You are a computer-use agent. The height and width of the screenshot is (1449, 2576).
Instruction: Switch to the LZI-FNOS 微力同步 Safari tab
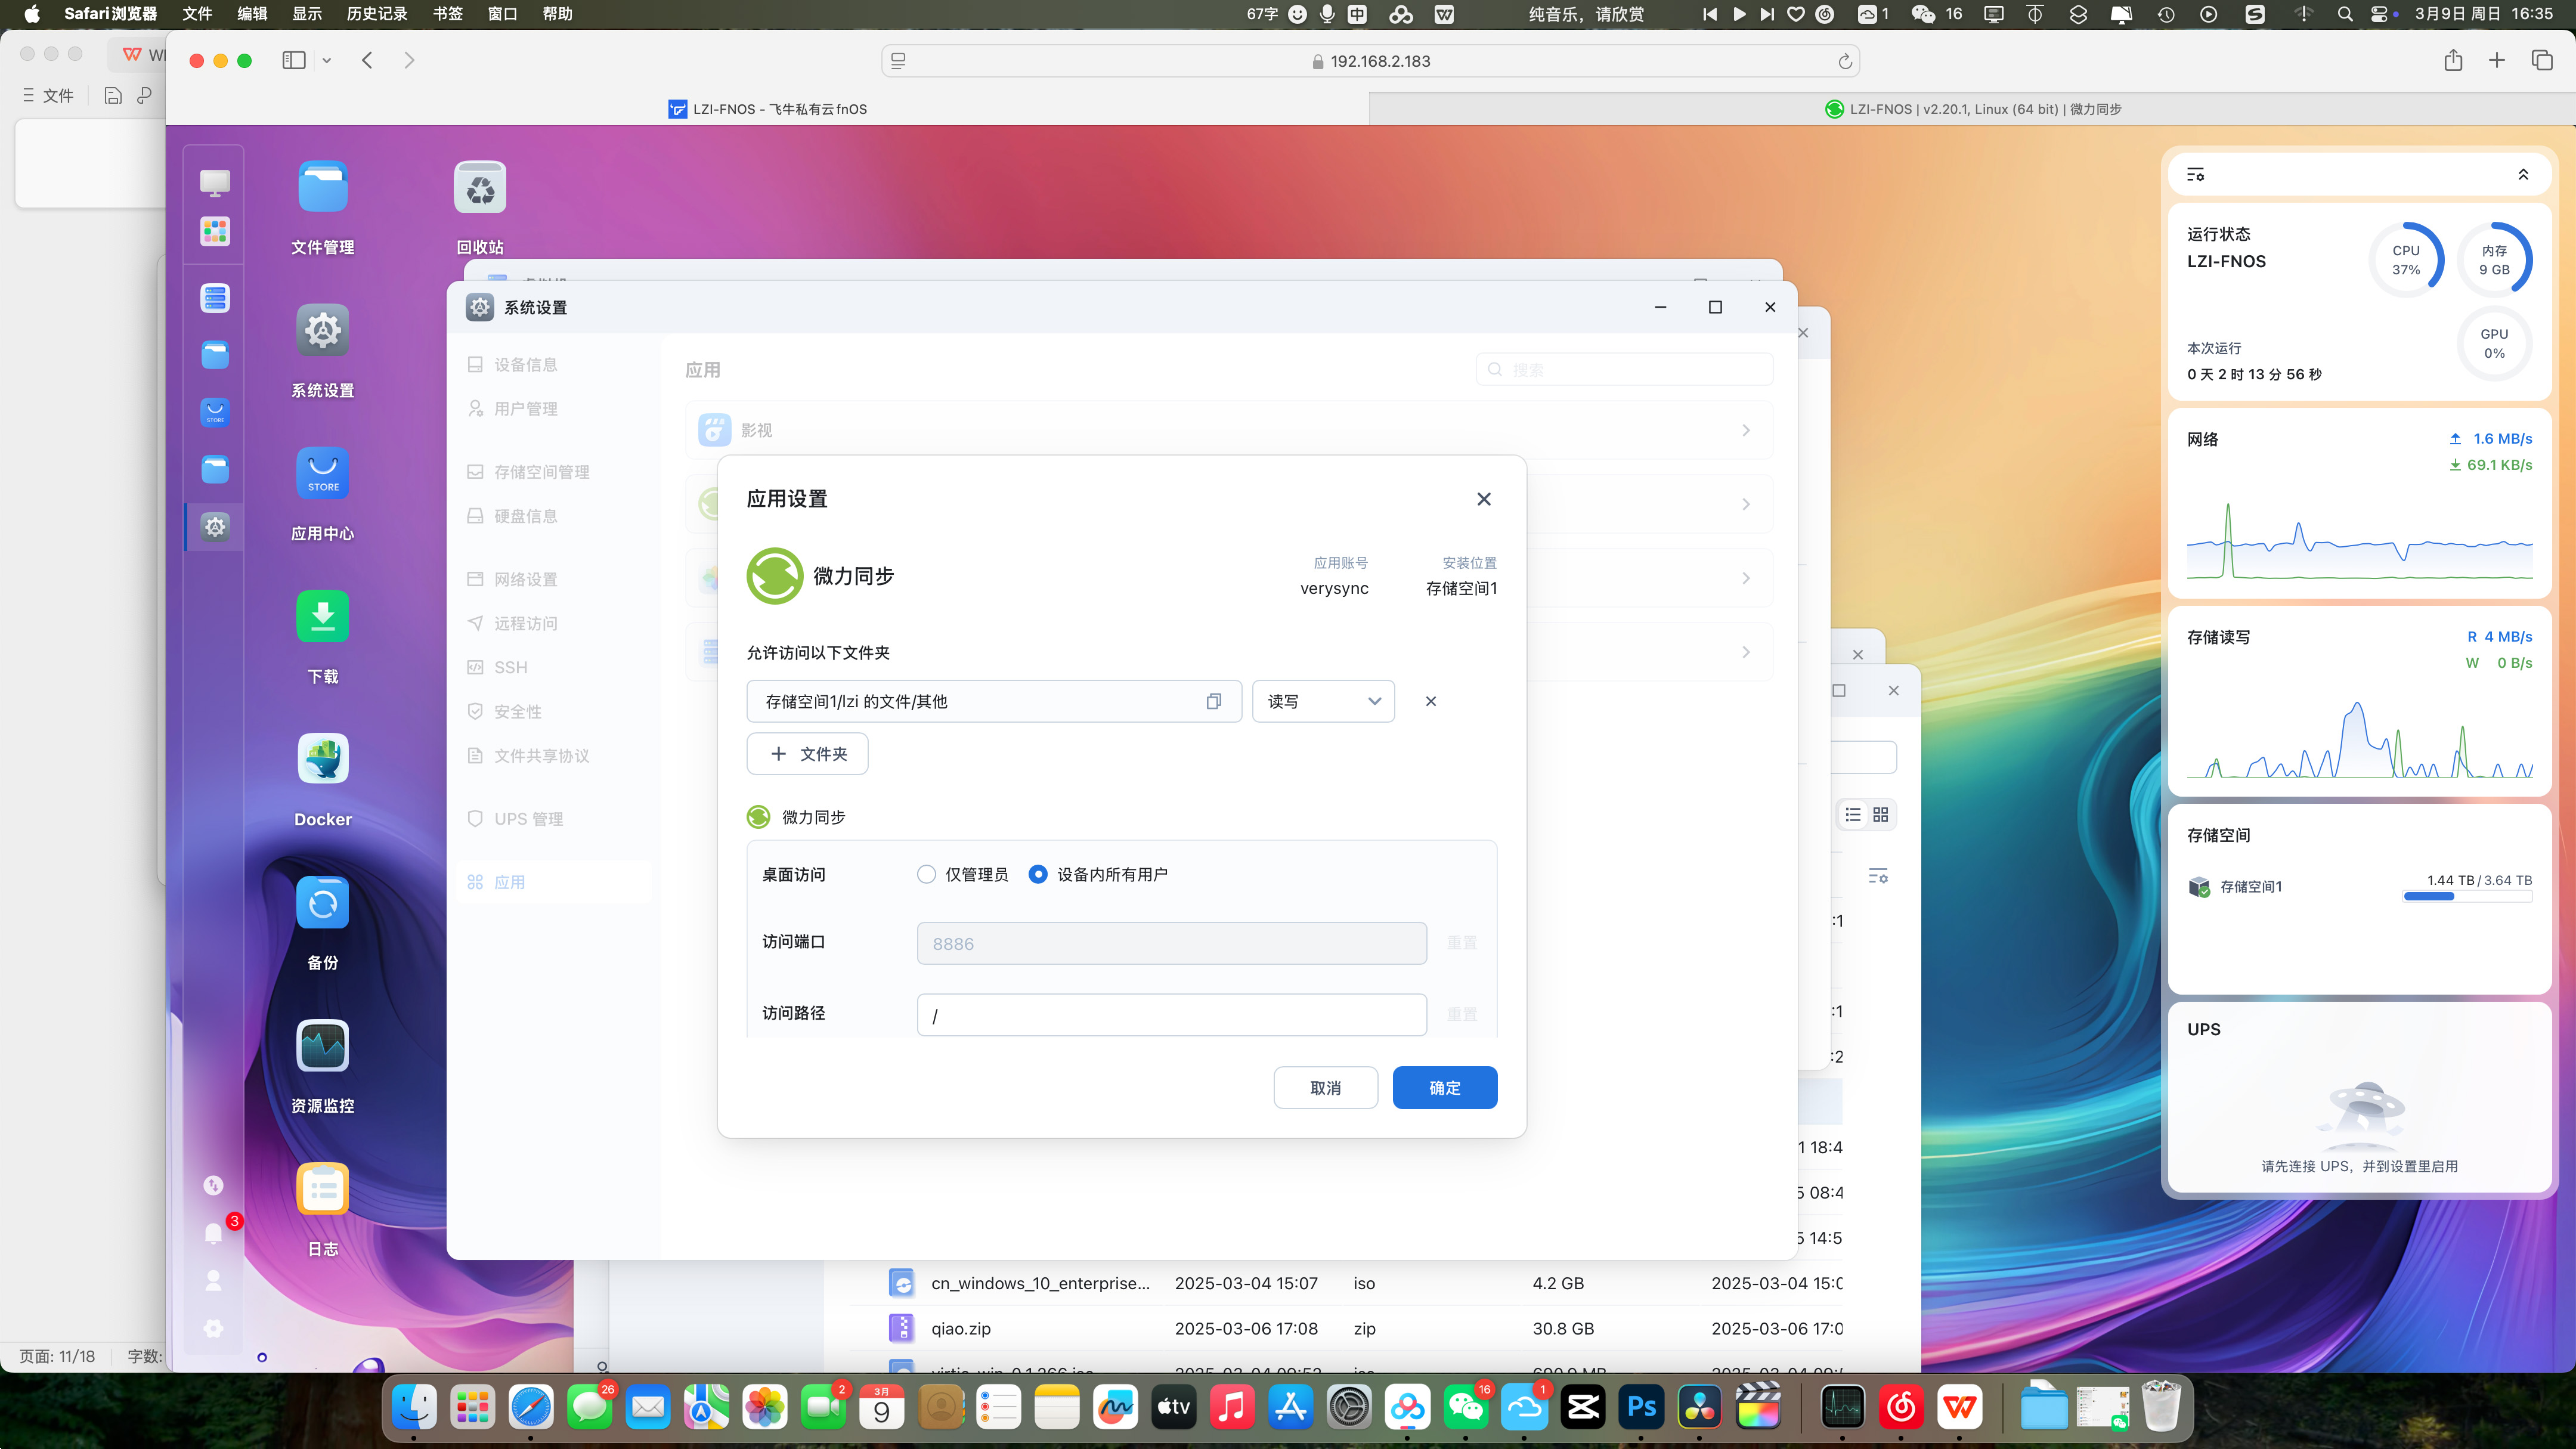(x=1972, y=109)
